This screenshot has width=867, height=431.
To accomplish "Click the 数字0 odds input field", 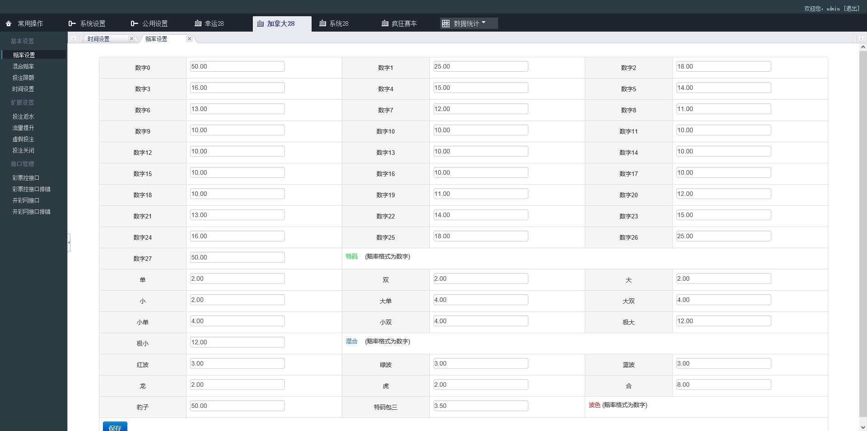I will coord(237,67).
